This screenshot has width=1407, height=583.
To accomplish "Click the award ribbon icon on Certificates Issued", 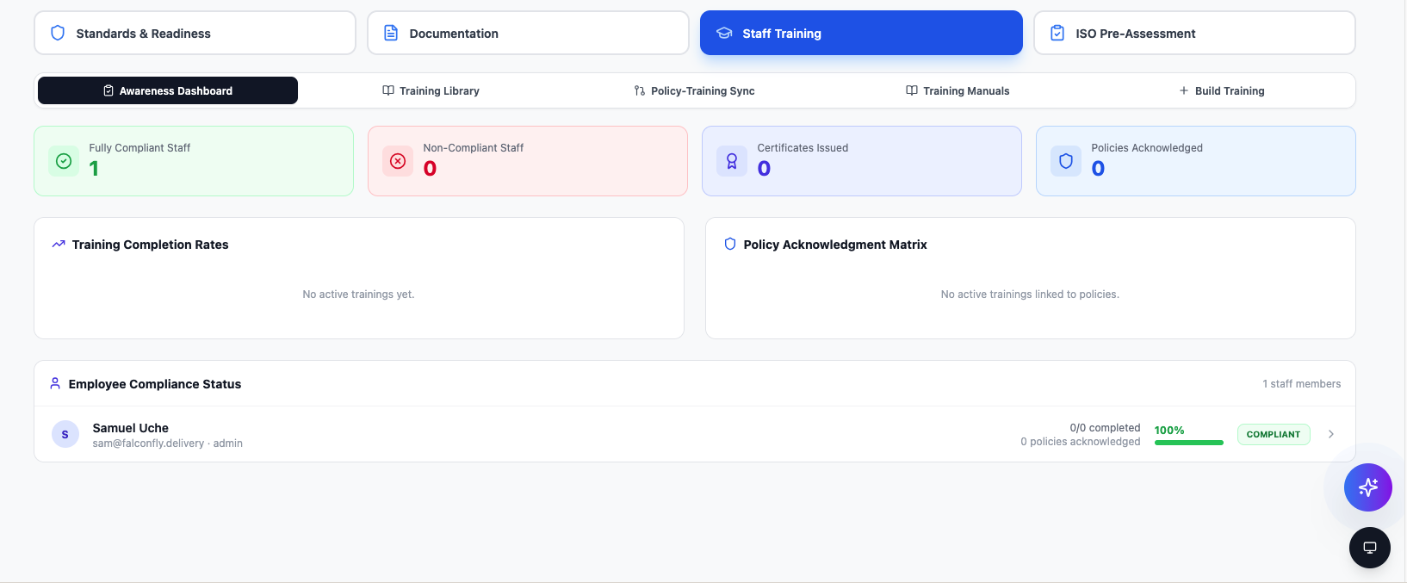I will tap(732, 161).
